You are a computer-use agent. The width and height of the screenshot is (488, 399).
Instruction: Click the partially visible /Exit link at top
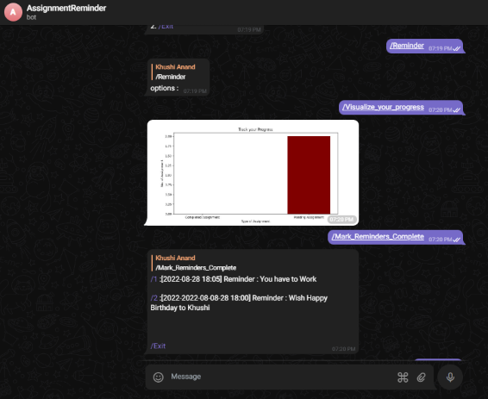[166, 27]
